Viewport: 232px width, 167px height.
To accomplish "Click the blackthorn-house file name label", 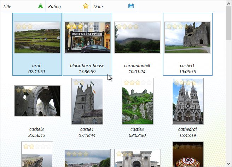I will (x=87, y=66).
